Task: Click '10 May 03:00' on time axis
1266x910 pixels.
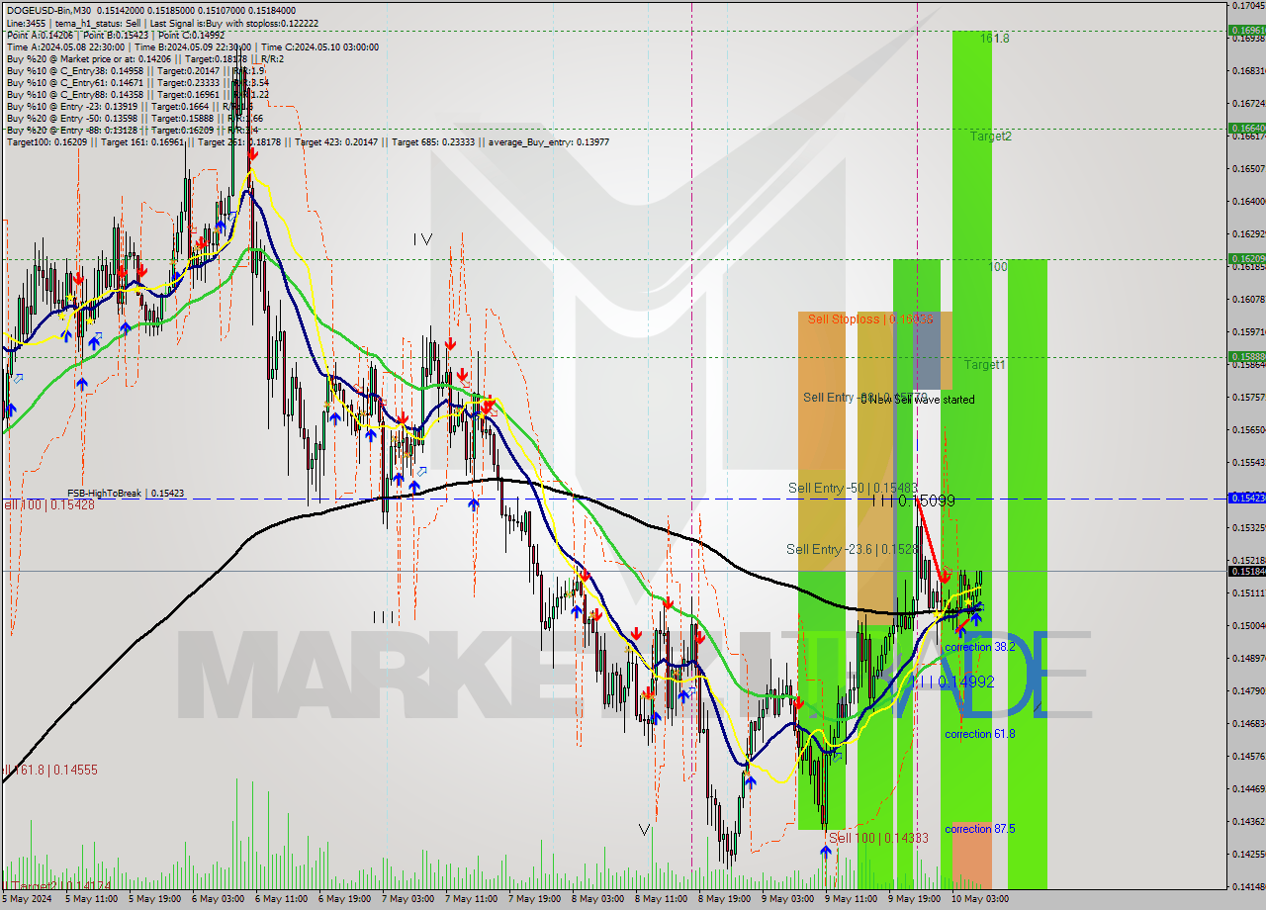Action: coord(980,899)
